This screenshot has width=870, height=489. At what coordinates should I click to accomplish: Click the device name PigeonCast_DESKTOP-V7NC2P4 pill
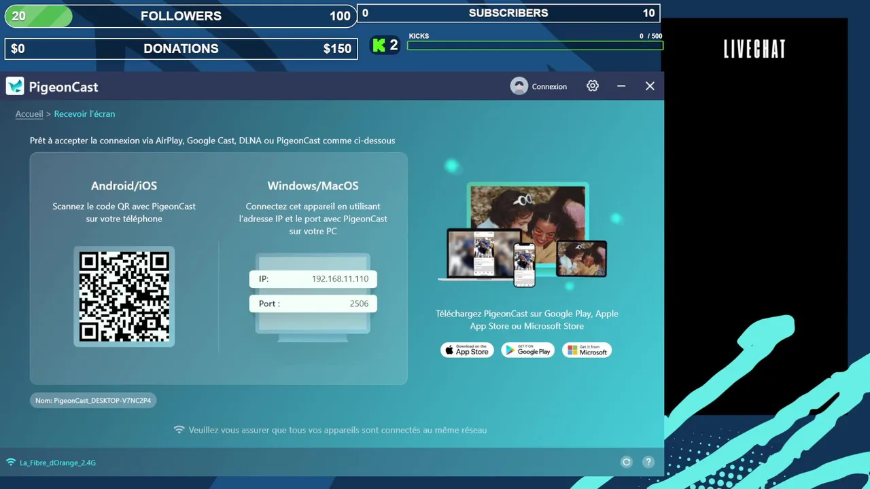[x=93, y=401]
